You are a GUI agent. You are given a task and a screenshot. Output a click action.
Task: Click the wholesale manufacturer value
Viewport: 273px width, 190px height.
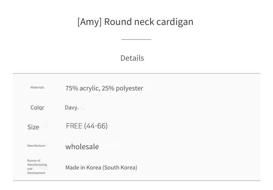(x=82, y=147)
